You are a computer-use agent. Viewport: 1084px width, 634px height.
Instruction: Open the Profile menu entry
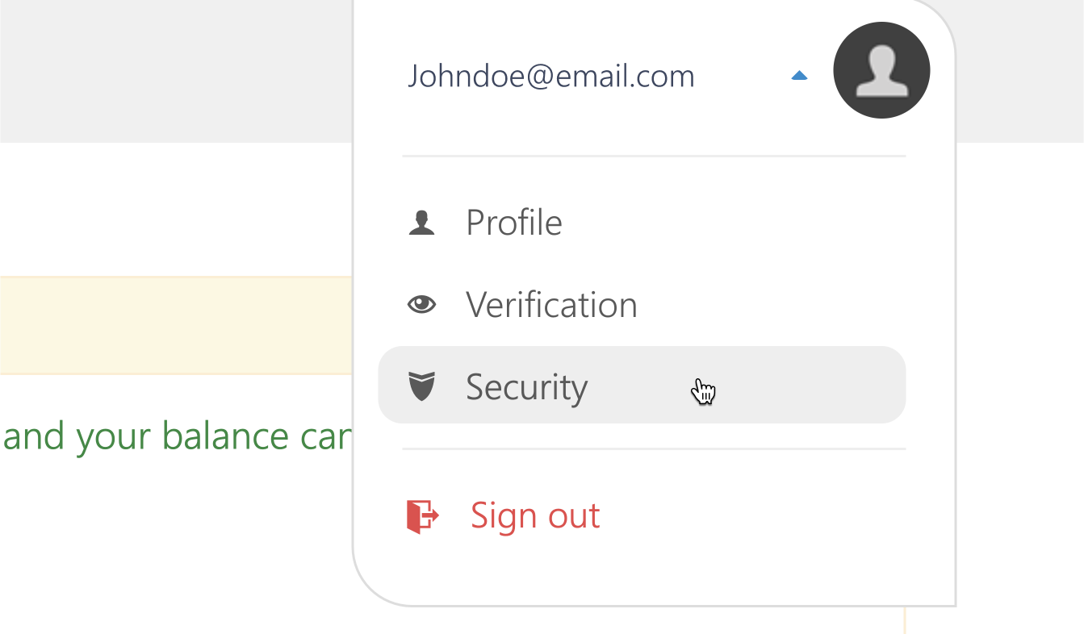[x=642, y=223]
